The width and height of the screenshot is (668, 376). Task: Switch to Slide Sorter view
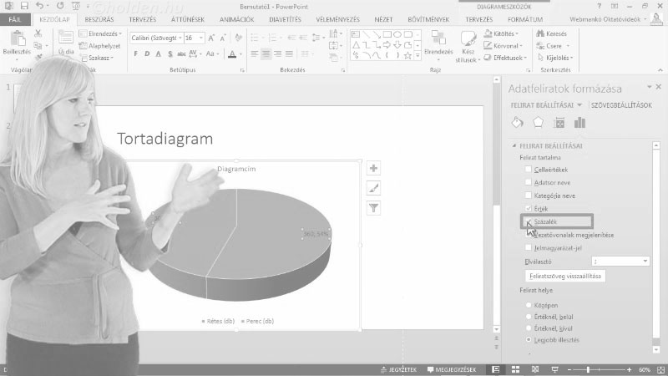pos(515,369)
